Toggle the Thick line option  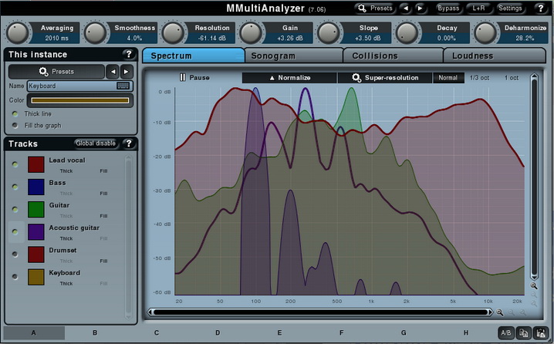click(15, 113)
